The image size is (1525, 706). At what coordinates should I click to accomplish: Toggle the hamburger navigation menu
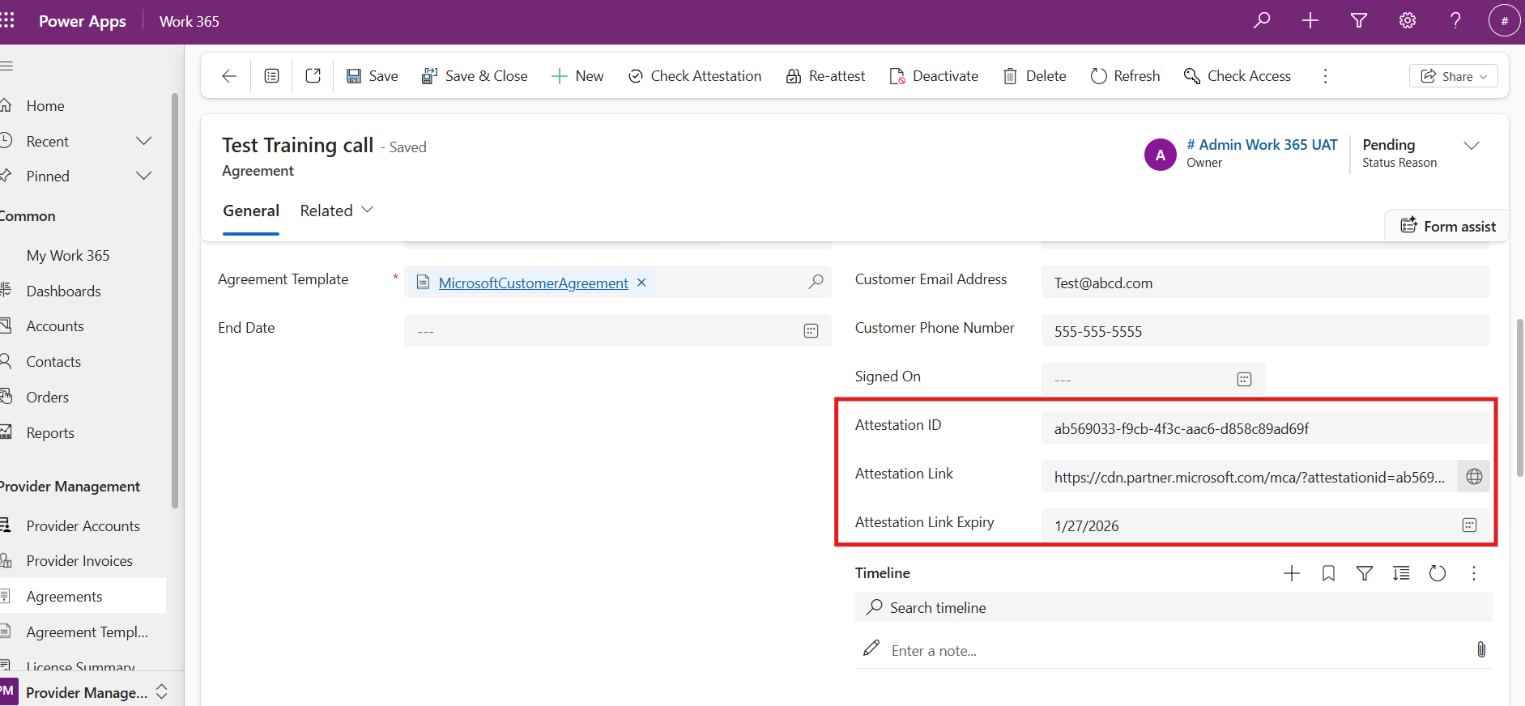point(6,66)
